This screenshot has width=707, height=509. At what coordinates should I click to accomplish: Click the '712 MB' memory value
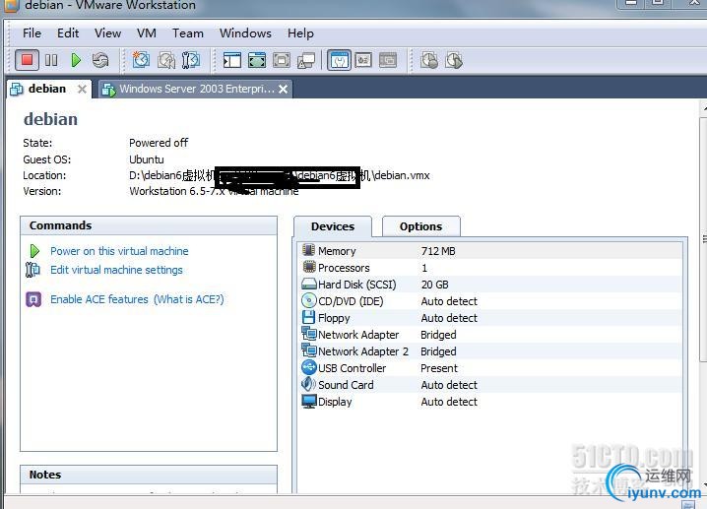coord(438,251)
